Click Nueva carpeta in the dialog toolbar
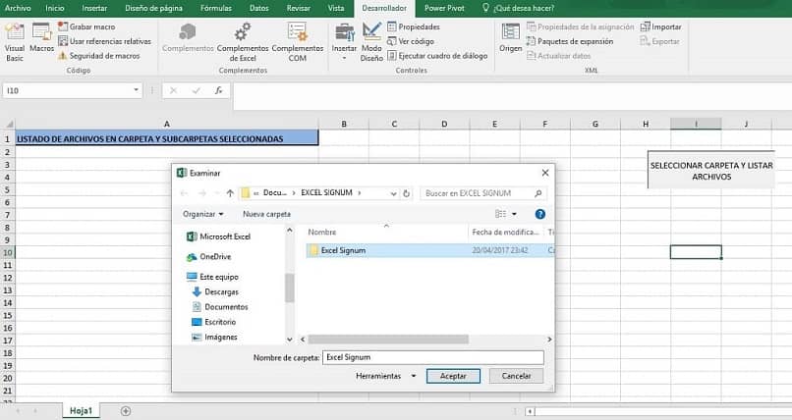 click(x=266, y=213)
